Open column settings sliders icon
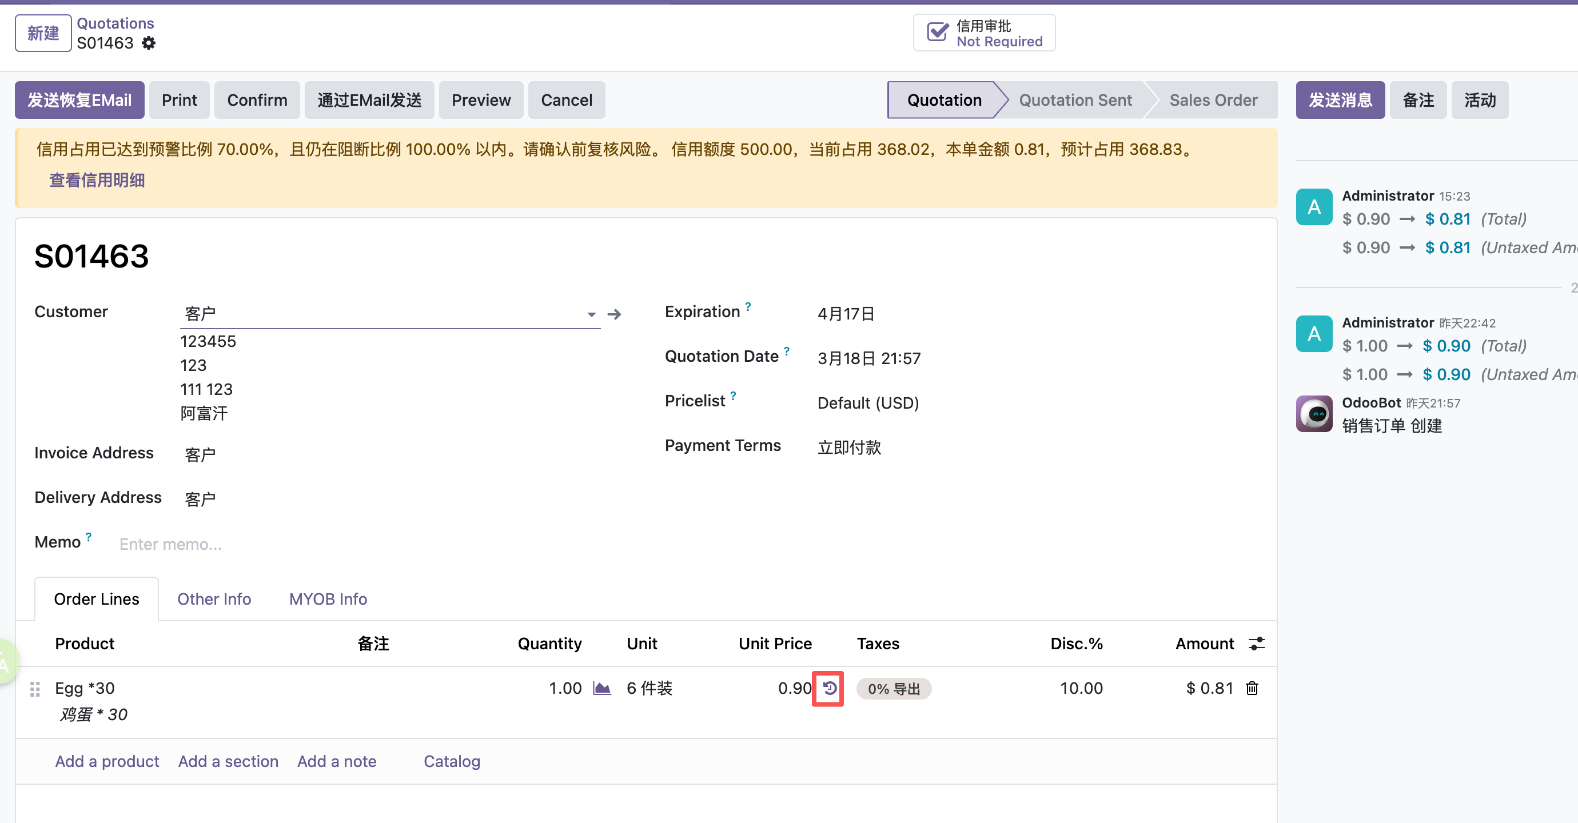This screenshot has width=1578, height=823. [x=1257, y=644]
